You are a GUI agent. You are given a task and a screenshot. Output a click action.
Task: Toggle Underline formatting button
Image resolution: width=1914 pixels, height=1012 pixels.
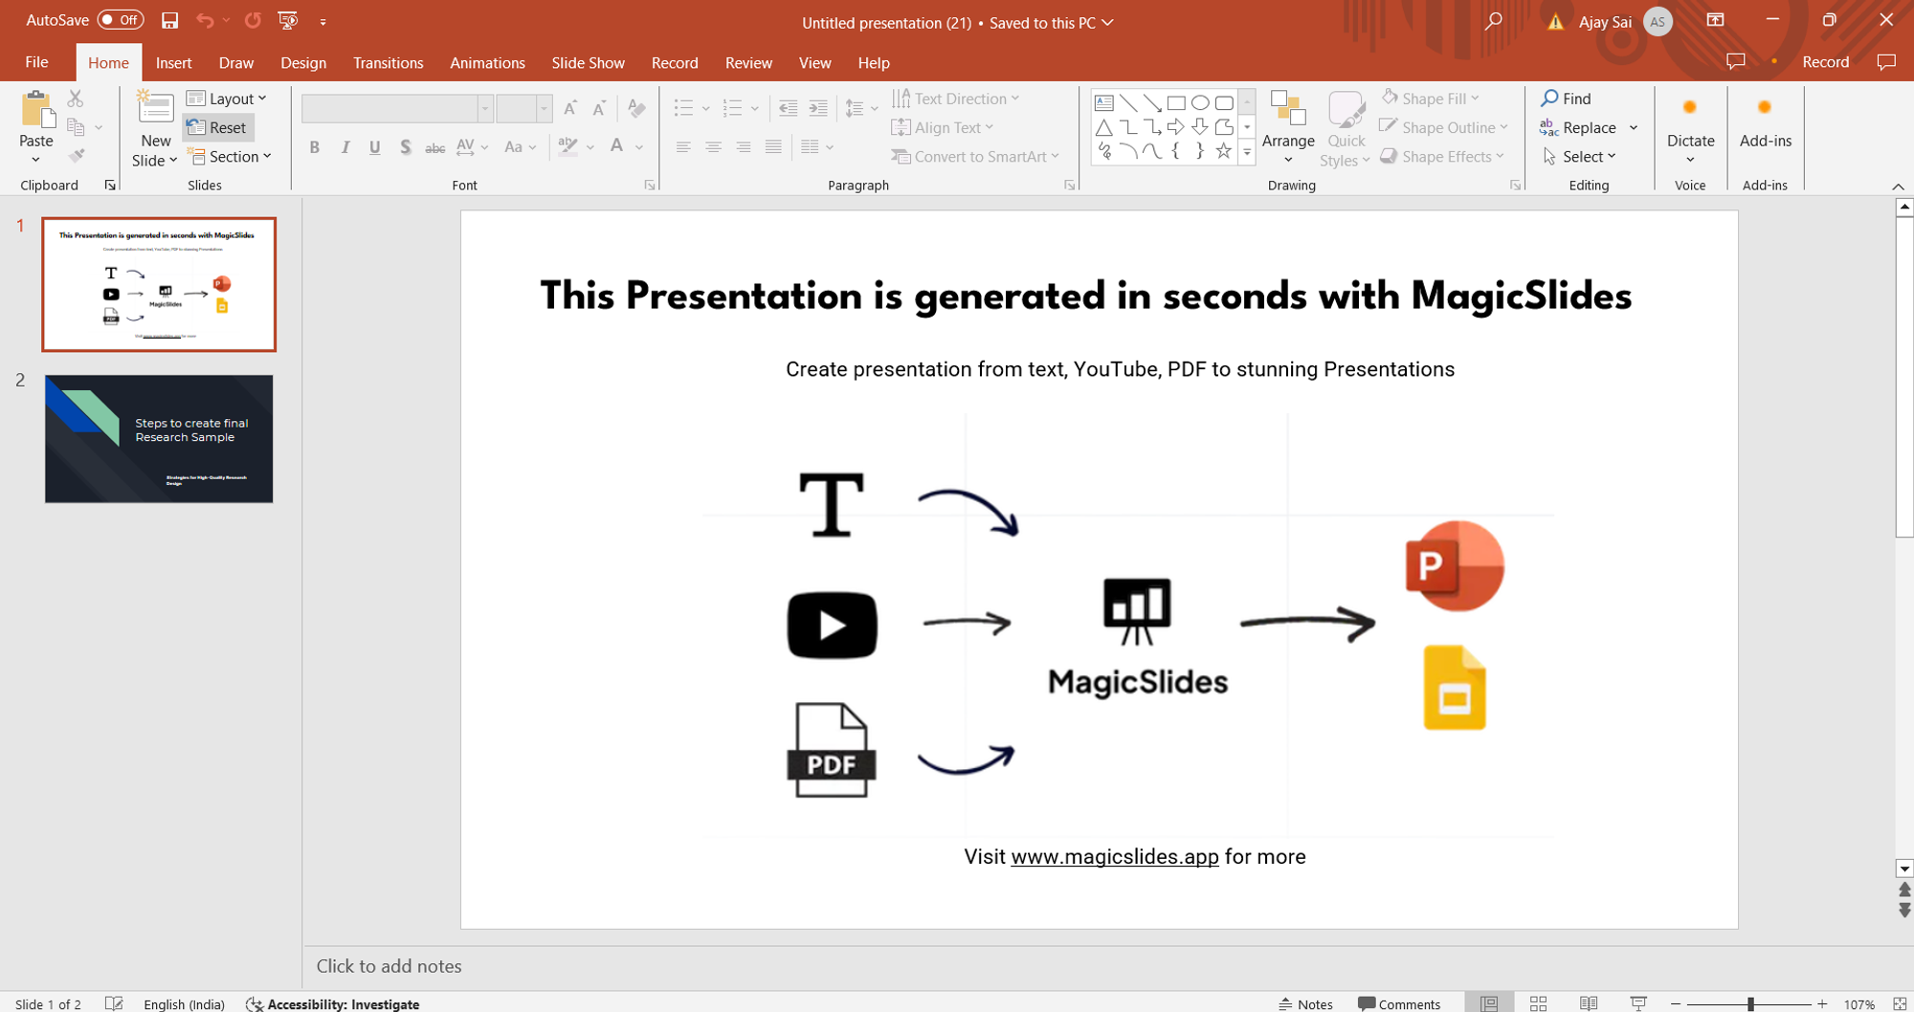pyautogui.click(x=375, y=147)
